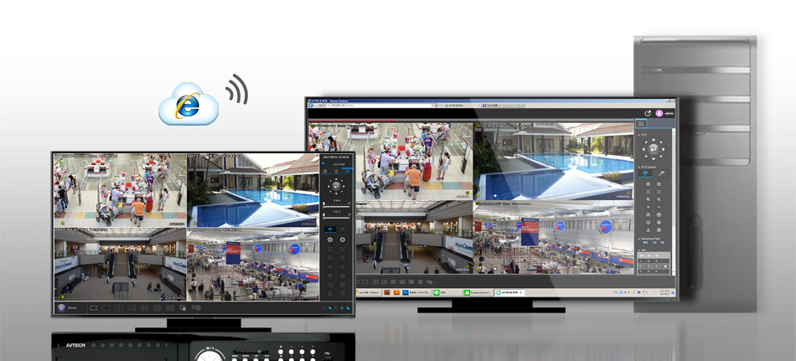
Task: Switch front monitor to 16-split layout
Action: pos(158,307)
